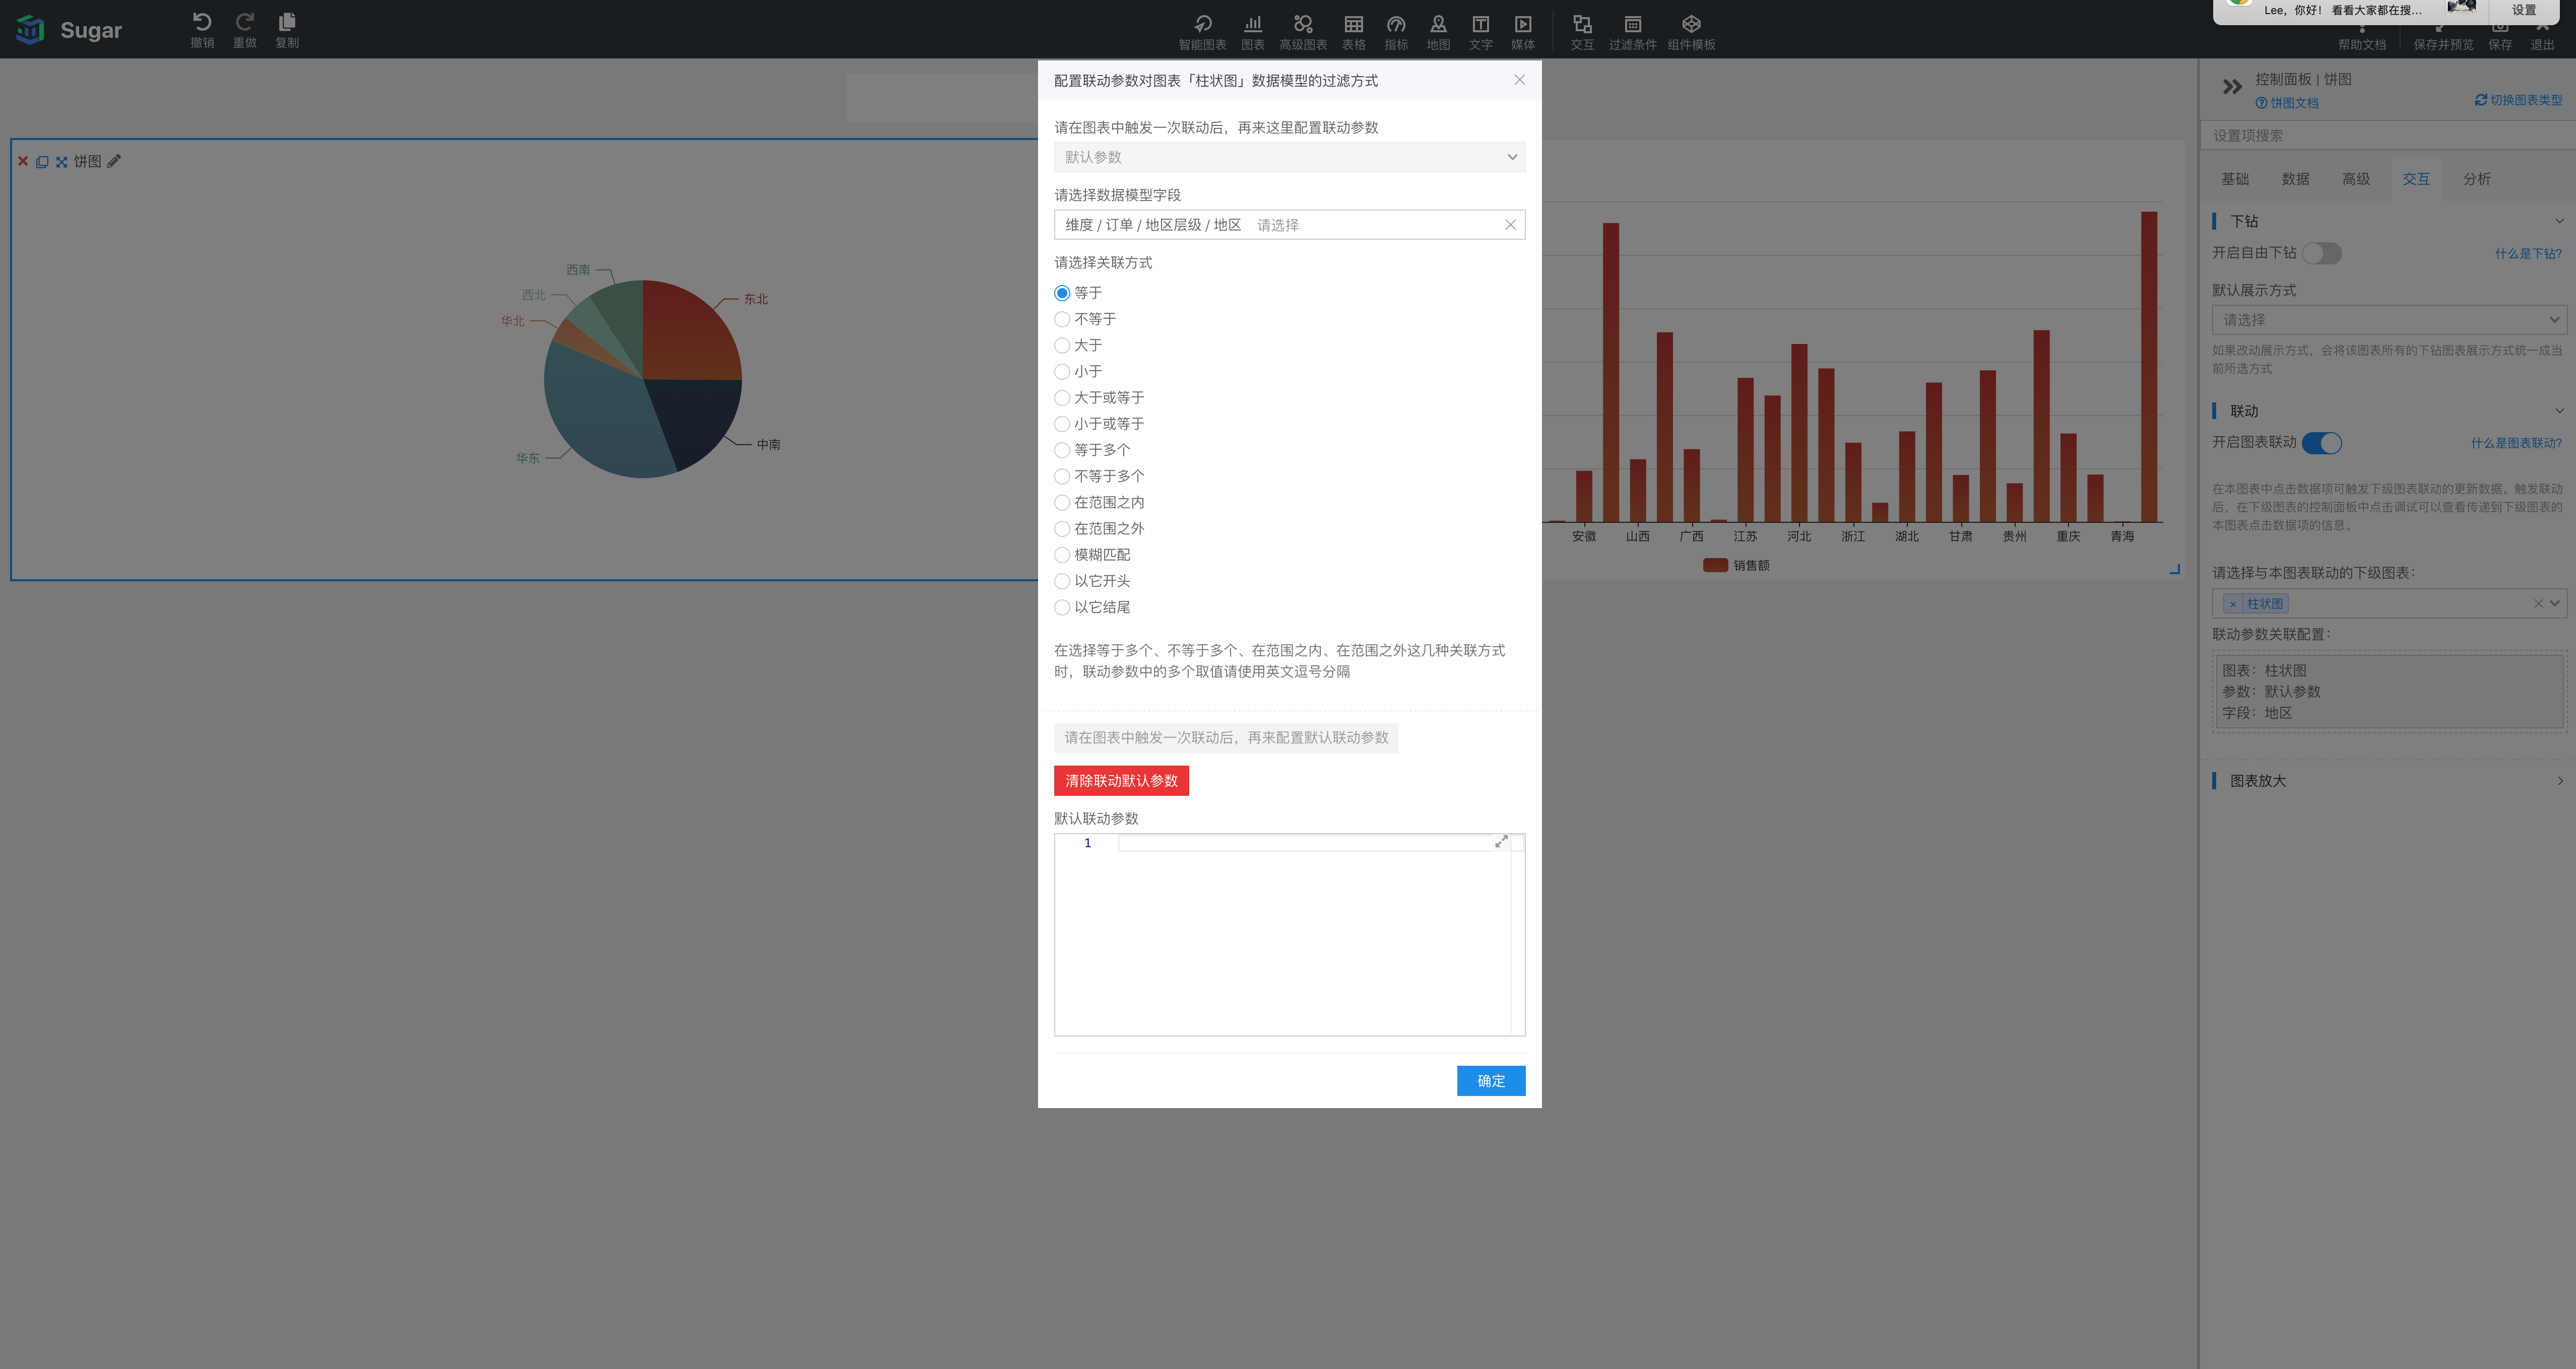Switch to the 数据 tab

pos(2295,179)
